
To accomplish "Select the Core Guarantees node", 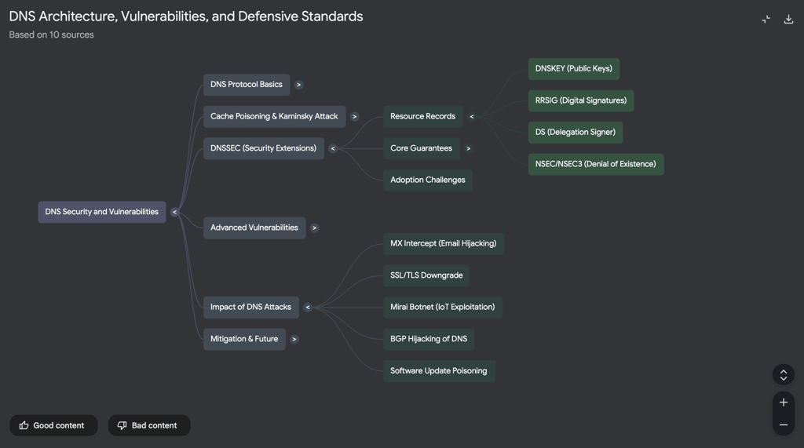I will click(x=422, y=148).
